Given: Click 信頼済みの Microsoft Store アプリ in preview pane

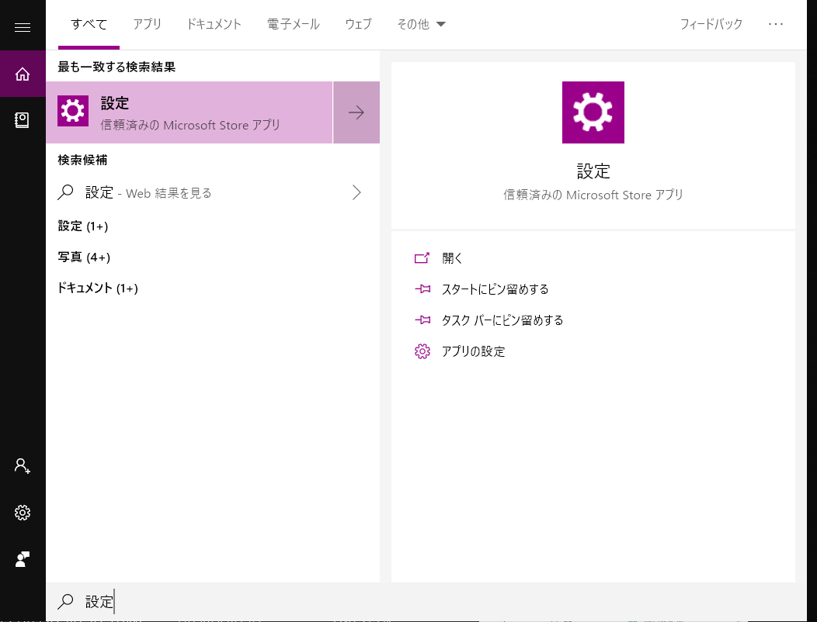Looking at the screenshot, I should [593, 195].
